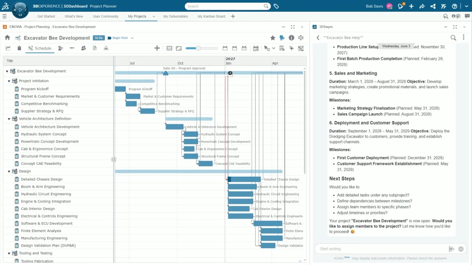472x265 pixels.
Task: Click the share arrow icon in top bar
Action: tap(422, 6)
